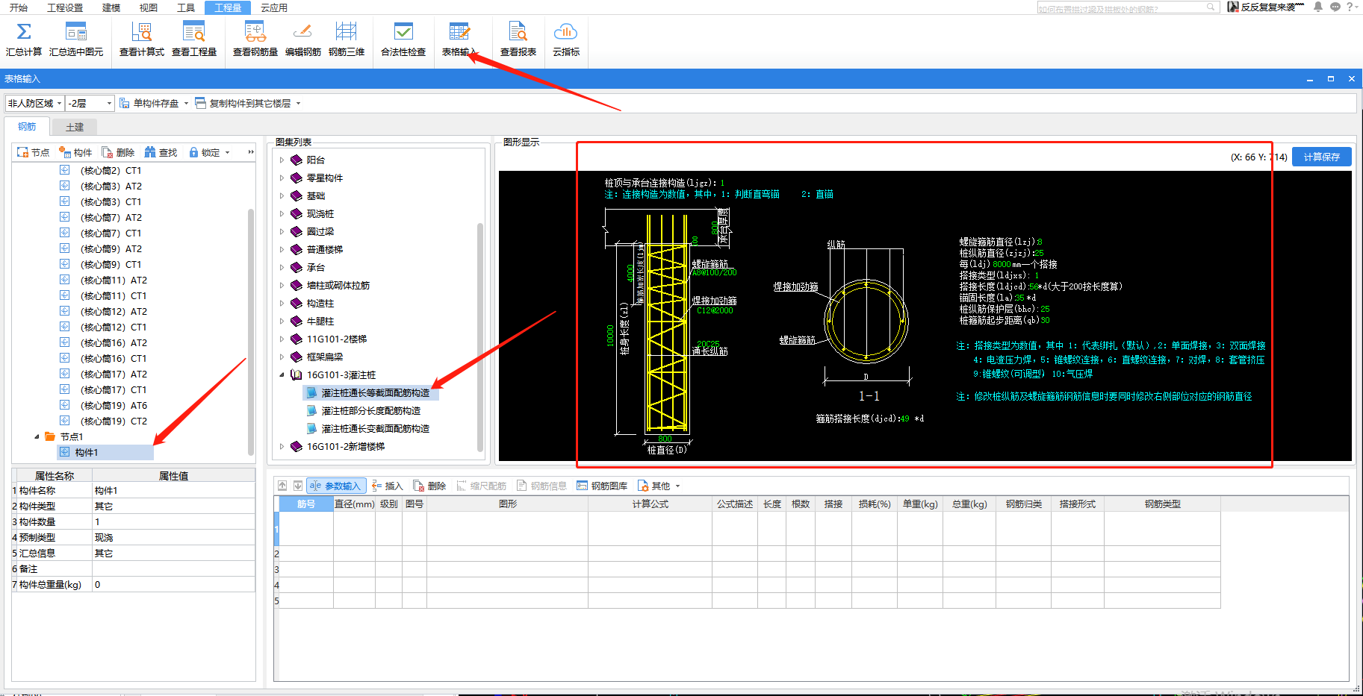Viewport: 1363px width, 696px height.
Task: Click 删除 in the component tree toolbar
Action: (118, 152)
